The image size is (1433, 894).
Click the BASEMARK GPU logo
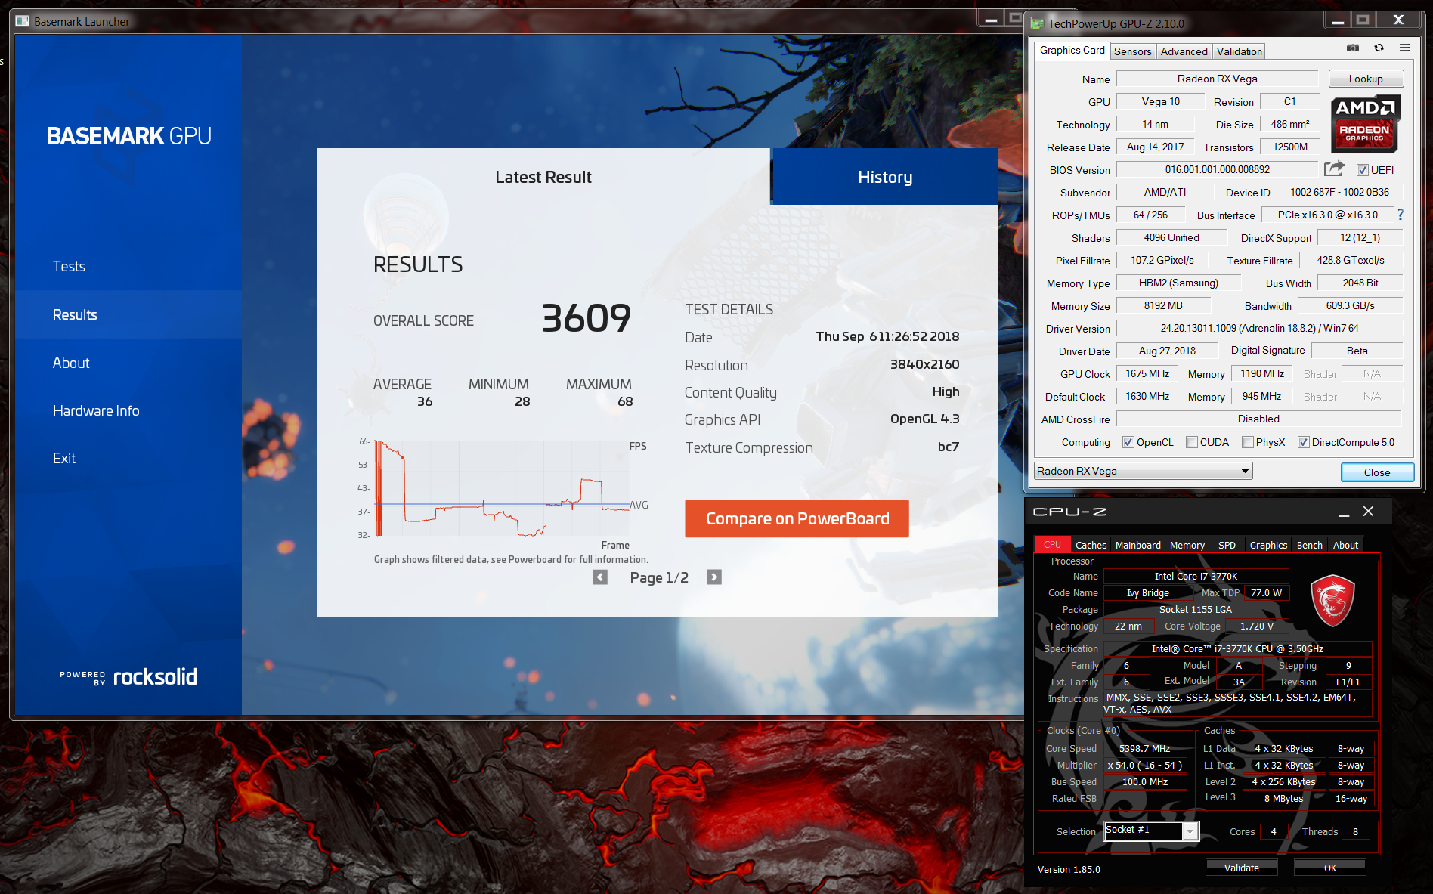tap(128, 136)
